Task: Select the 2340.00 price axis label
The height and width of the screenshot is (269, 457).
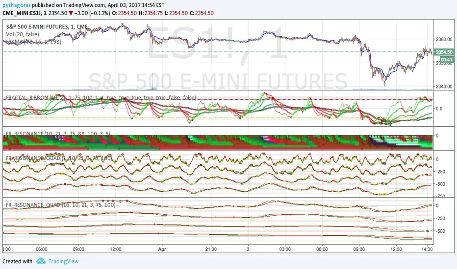Action: tap(444, 87)
